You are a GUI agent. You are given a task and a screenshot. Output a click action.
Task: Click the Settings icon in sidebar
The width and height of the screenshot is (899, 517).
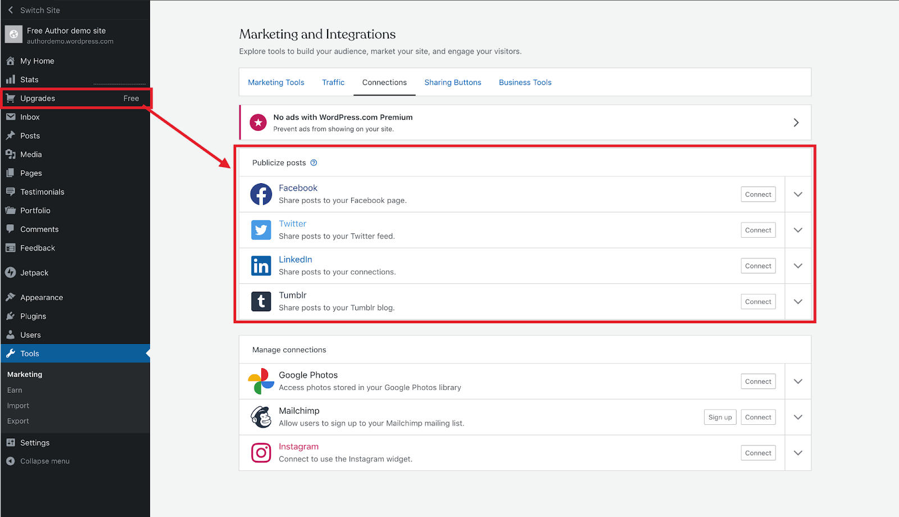click(10, 442)
